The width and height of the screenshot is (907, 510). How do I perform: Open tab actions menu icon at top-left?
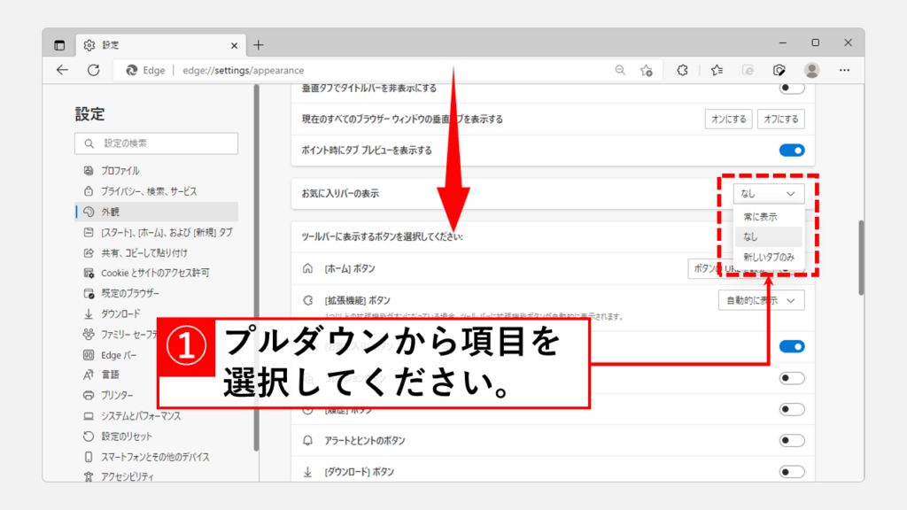click(x=59, y=44)
